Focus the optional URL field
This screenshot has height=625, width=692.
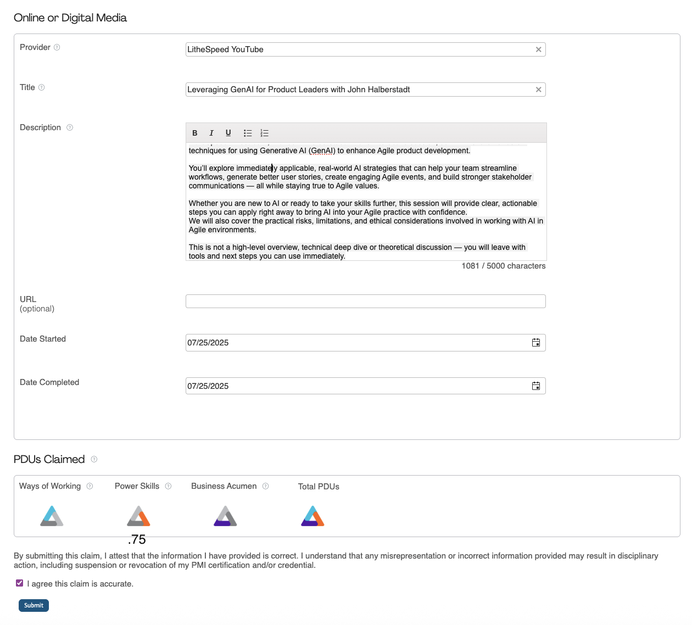click(365, 301)
